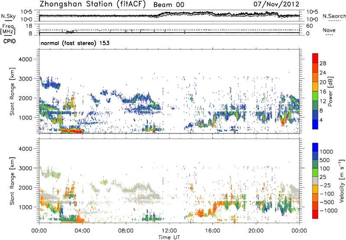The height and width of the screenshot is (240, 346).
Task: Click the '18' tick on frequency axis
Action: pos(29,26)
